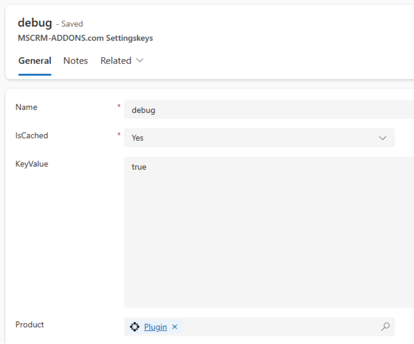Remove Plugin from the Product lookup
This screenshot has width=414, height=344.
[x=175, y=327]
